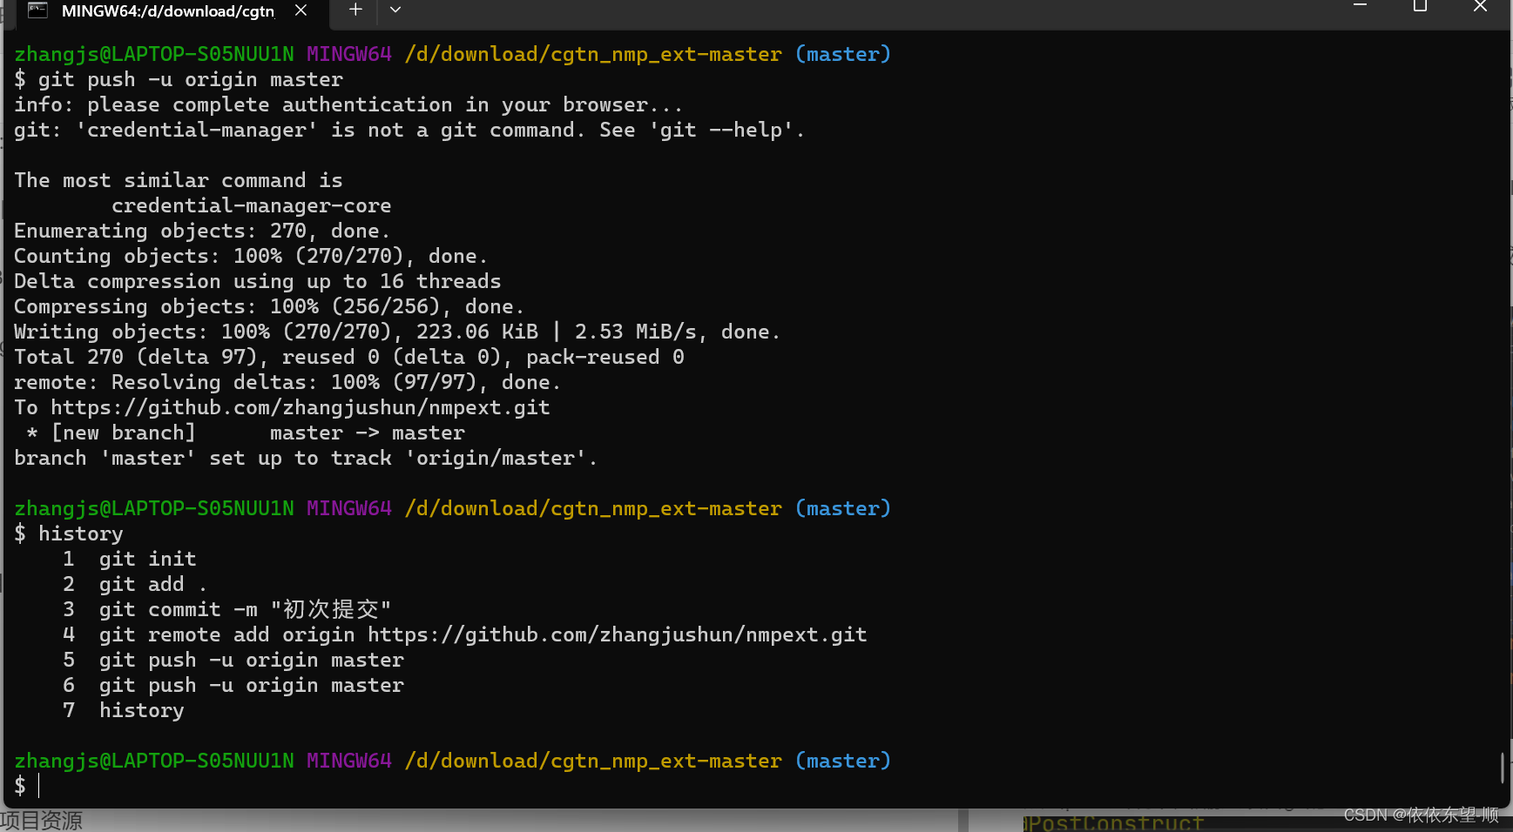Click the '$ git push -u origin master' command
Viewport: 1513px width, 832px height.
pos(179,79)
